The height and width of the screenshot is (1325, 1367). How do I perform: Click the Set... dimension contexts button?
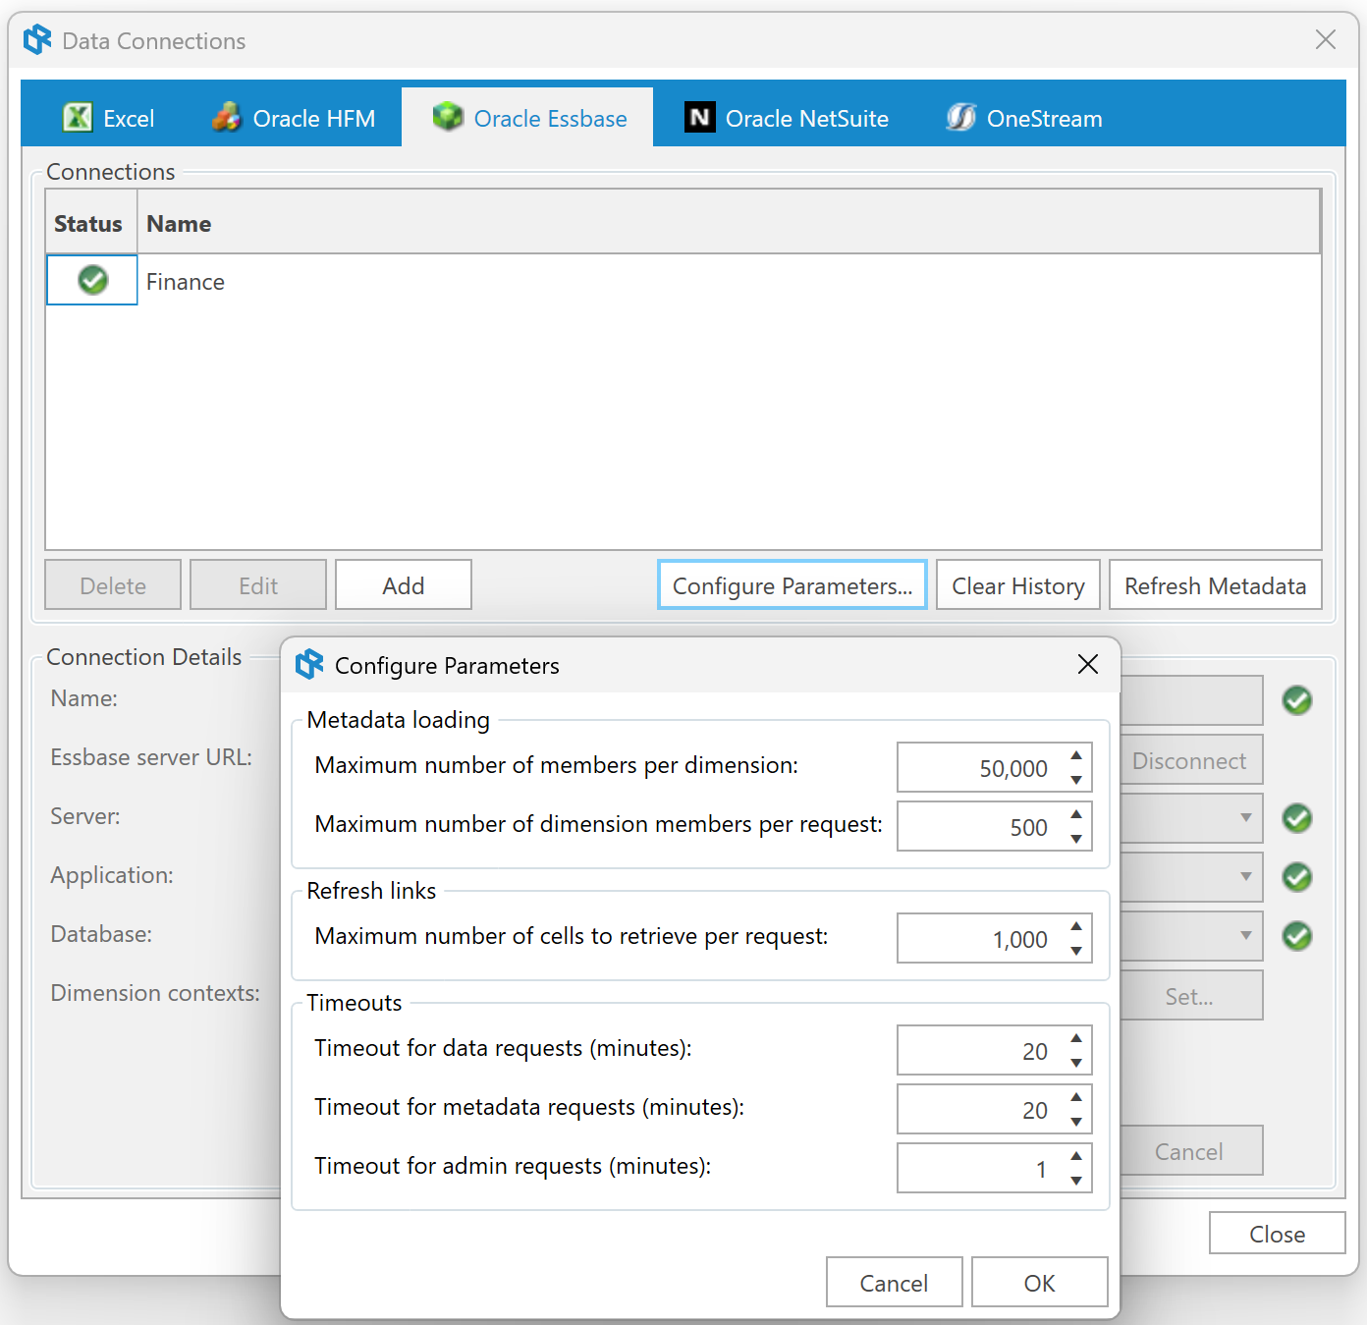(1189, 996)
